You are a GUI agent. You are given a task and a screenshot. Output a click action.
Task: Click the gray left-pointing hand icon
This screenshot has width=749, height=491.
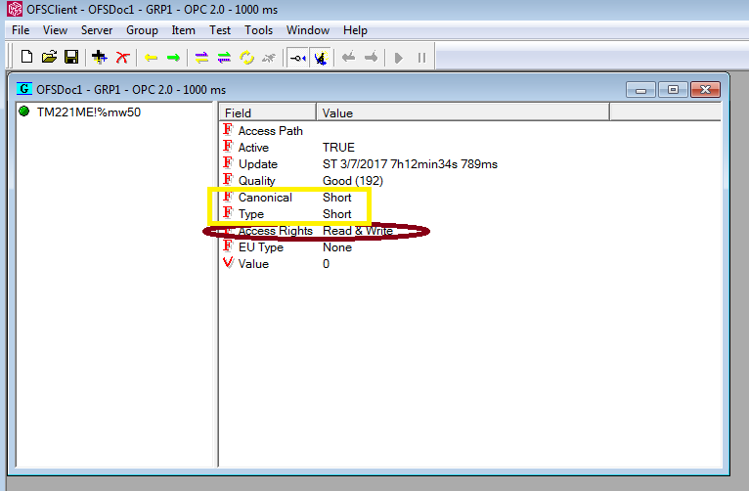pyautogui.click(x=349, y=58)
